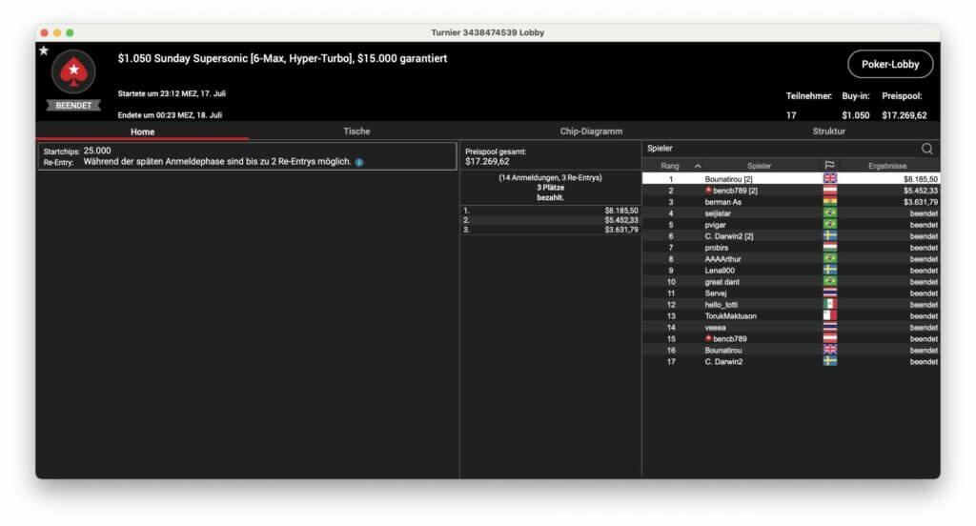Click the flag beside TorukMaktuson
The image size is (976, 526).
[830, 315]
